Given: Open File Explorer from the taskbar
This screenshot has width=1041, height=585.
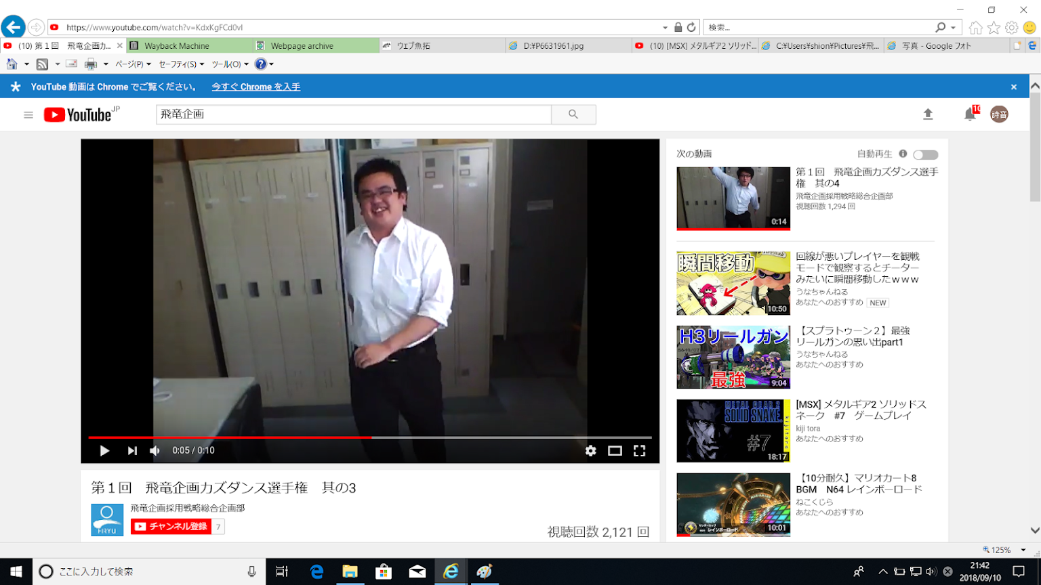Looking at the screenshot, I should point(350,571).
